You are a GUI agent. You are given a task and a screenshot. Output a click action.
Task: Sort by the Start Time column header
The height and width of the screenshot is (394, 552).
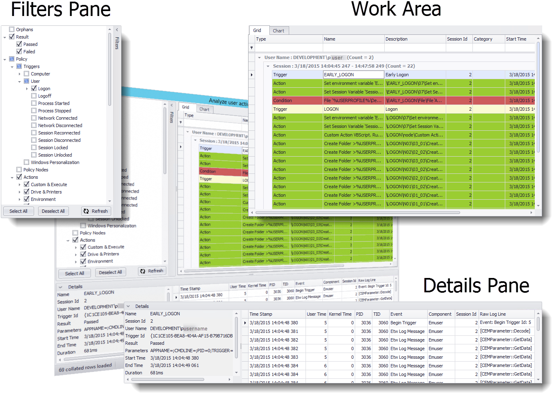point(520,39)
